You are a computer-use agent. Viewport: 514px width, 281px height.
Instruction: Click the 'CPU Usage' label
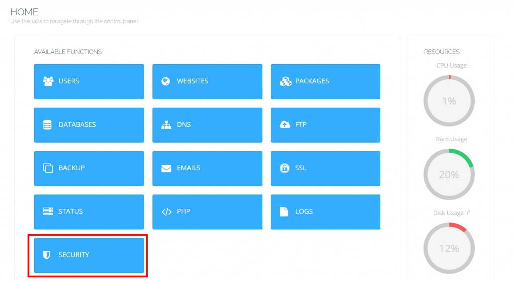(x=451, y=66)
